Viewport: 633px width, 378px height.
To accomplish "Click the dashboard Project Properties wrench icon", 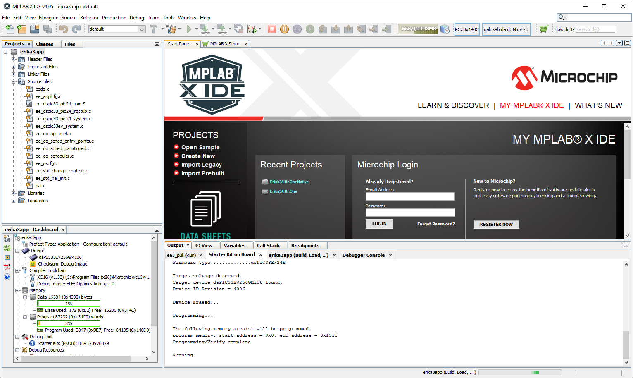I will tap(7, 239).
